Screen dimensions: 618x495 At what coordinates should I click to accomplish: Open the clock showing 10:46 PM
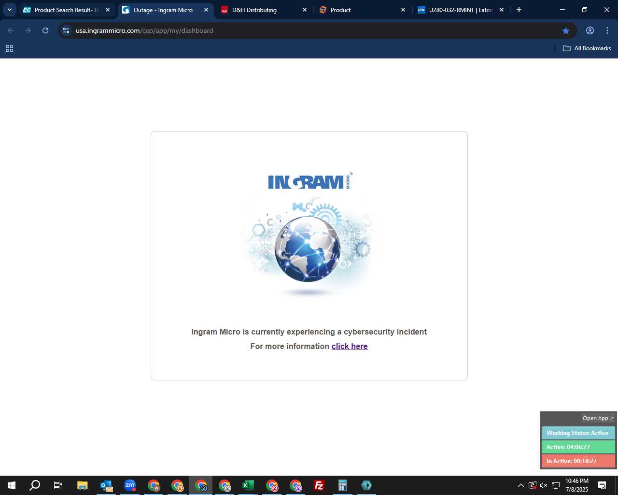(x=577, y=485)
